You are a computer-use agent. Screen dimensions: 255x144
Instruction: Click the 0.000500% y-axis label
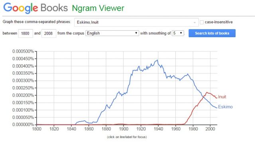23,51
